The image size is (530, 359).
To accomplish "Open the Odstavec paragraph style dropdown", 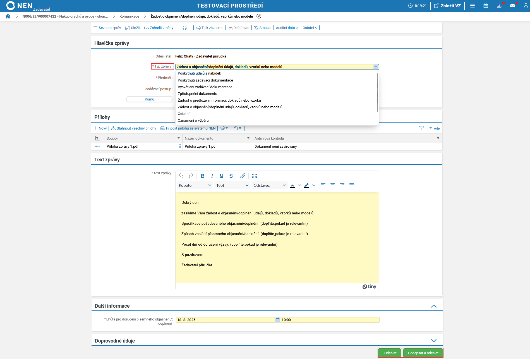I will coord(270,185).
